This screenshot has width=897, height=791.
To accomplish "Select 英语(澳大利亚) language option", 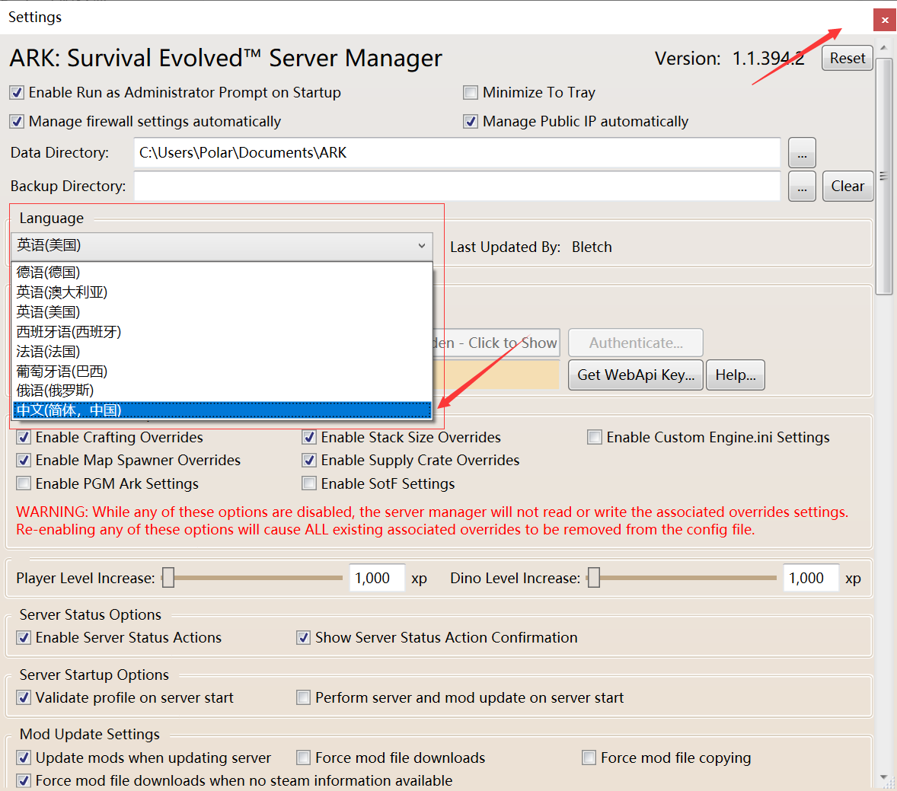I will click(x=222, y=292).
